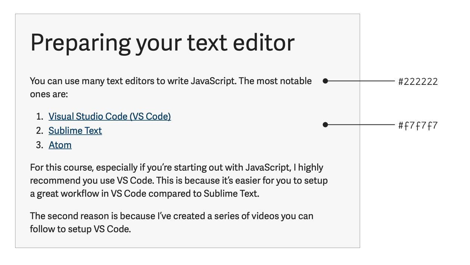Click the line beginning 'recommend you use VS Code'

click(178, 181)
